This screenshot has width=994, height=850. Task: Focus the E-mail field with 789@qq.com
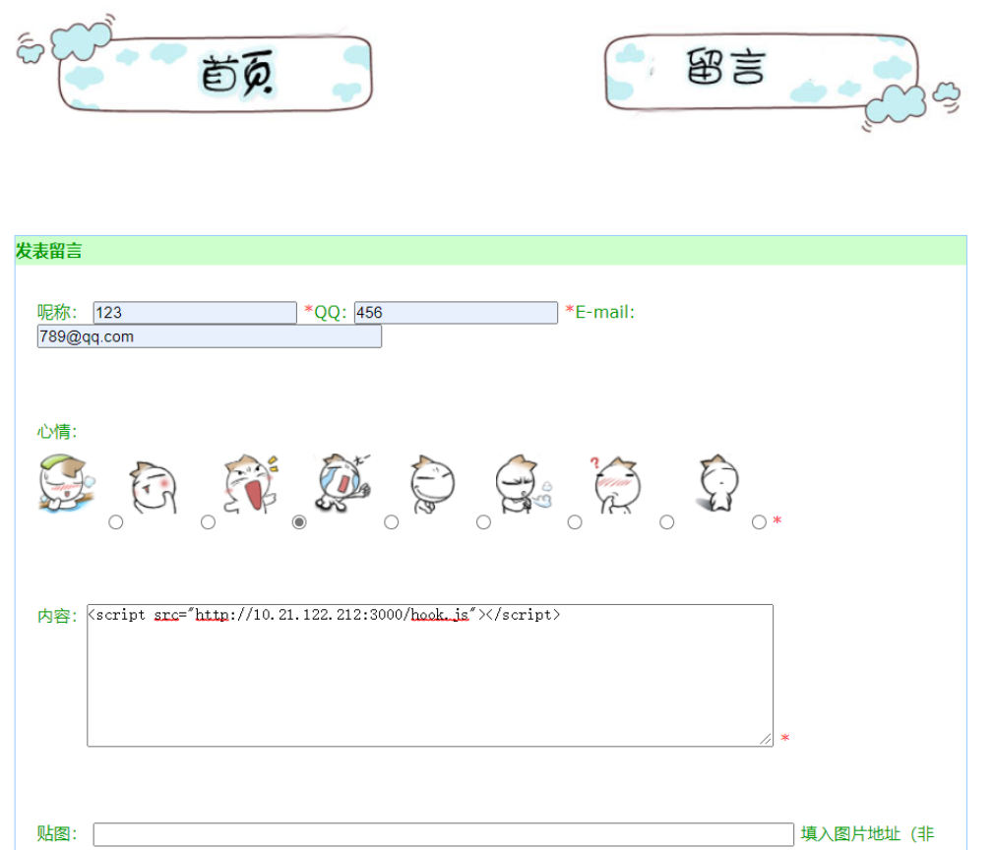[x=210, y=336]
